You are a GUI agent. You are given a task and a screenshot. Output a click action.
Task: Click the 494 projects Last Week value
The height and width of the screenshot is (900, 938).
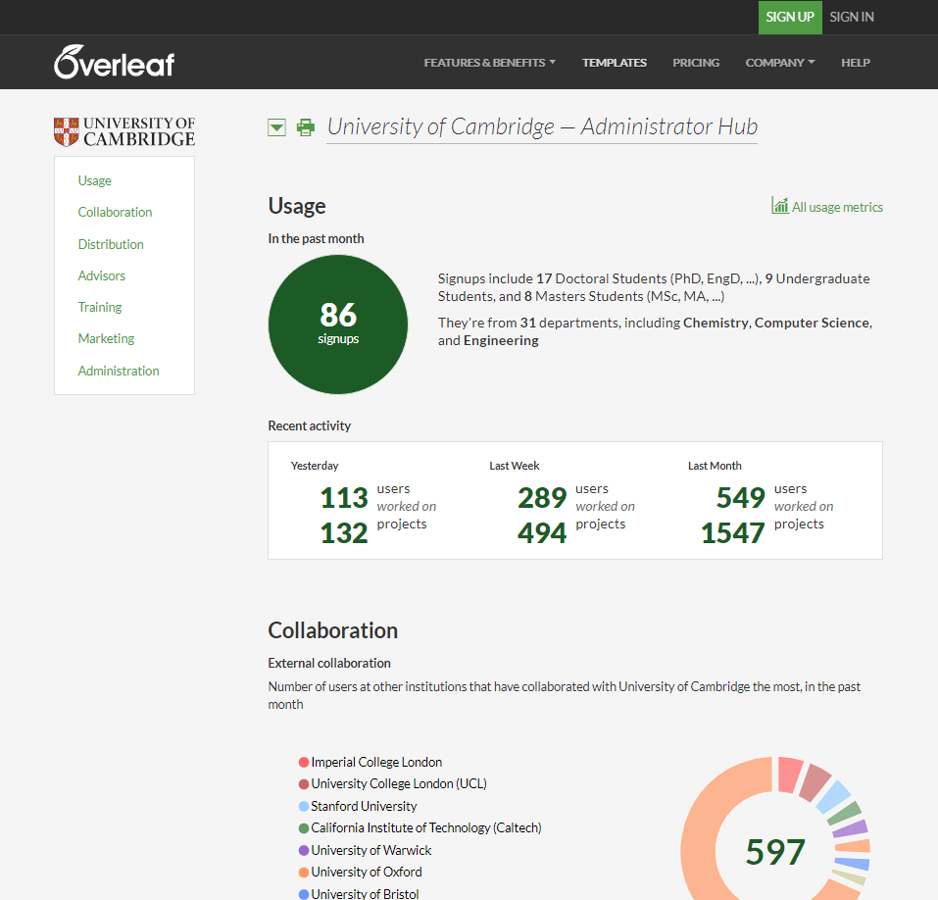click(x=542, y=532)
